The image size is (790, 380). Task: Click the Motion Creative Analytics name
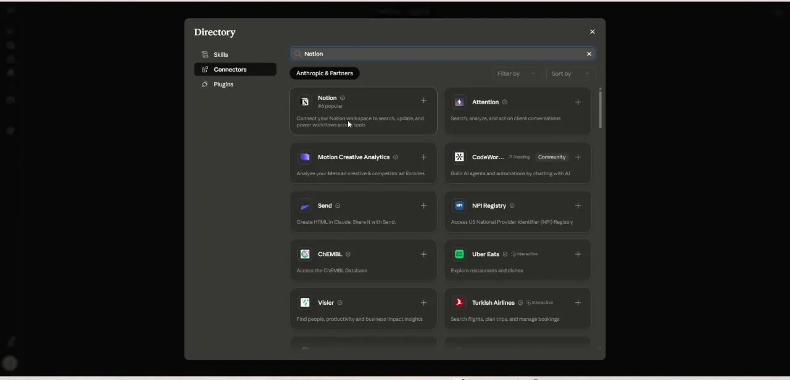coord(354,157)
